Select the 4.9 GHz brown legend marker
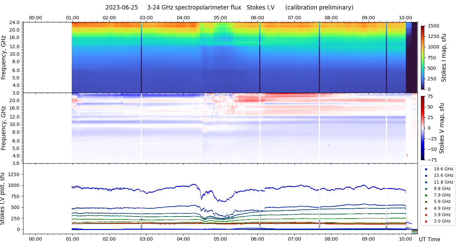This screenshot has height=246, width=459. click(x=426, y=208)
